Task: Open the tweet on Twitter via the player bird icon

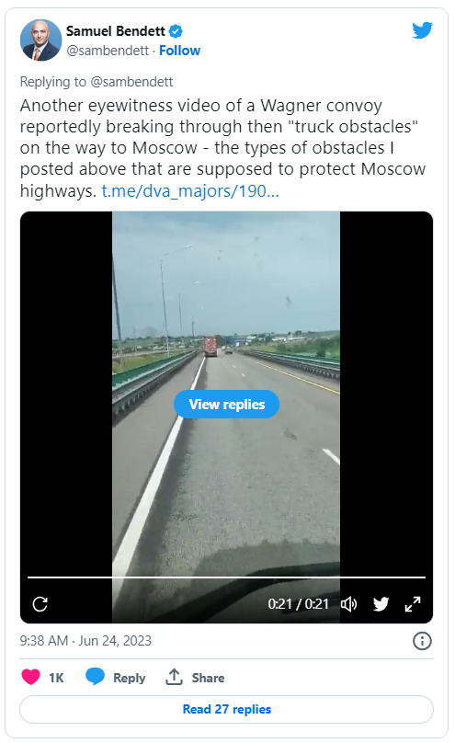Action: (x=381, y=603)
